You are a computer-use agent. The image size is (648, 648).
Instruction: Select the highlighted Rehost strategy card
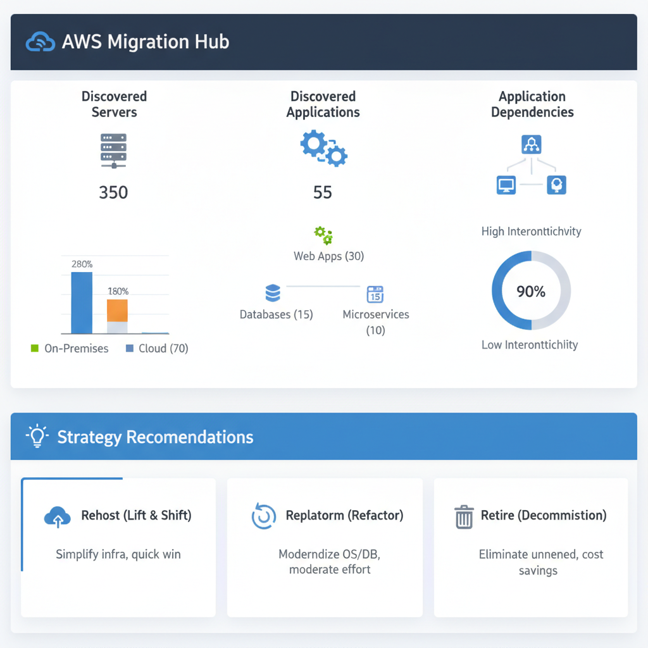118,547
